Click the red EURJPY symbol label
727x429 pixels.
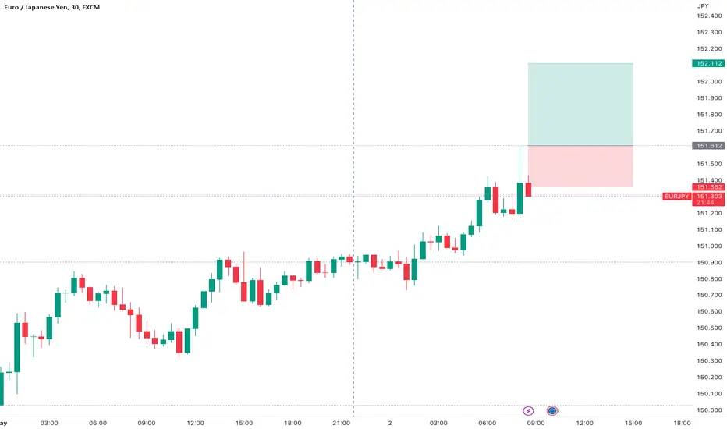click(676, 197)
